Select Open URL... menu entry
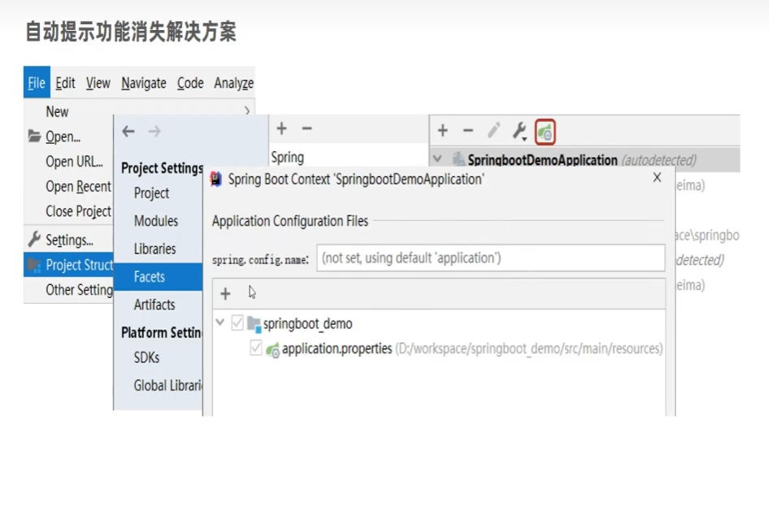The image size is (769, 515). coord(75,161)
